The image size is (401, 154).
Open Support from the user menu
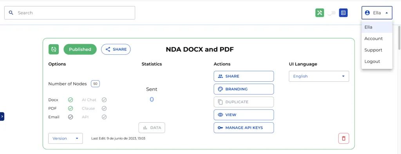pos(377,50)
